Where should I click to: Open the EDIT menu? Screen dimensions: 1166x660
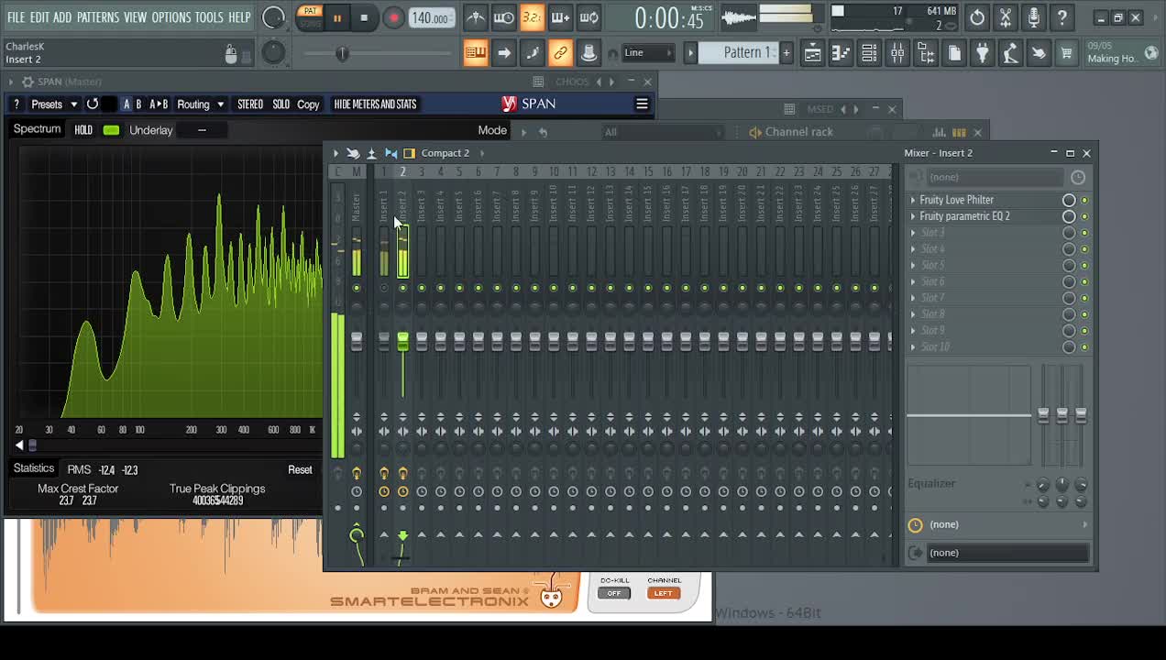39,17
